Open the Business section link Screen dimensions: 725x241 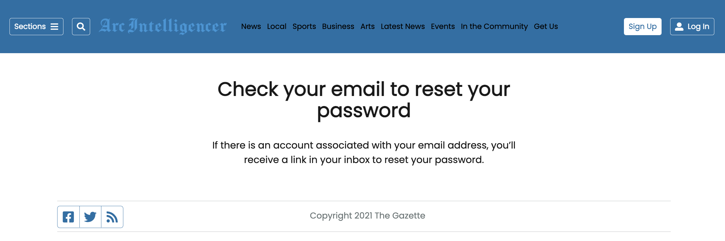[x=338, y=26]
